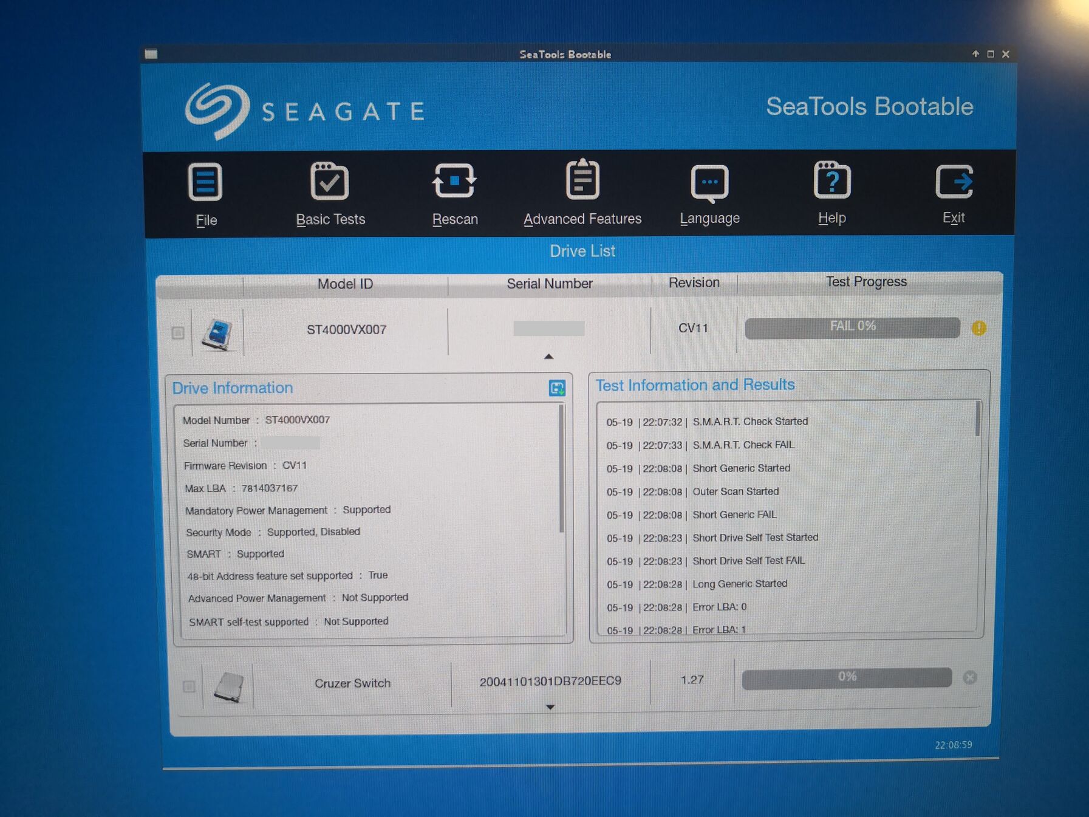Collapse ST4000VX007 details with up arrow

[548, 357]
